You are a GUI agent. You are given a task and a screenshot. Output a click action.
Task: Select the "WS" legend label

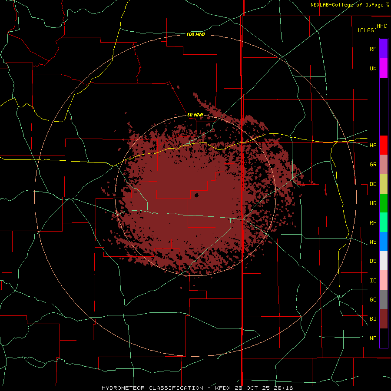pyautogui.click(x=373, y=242)
